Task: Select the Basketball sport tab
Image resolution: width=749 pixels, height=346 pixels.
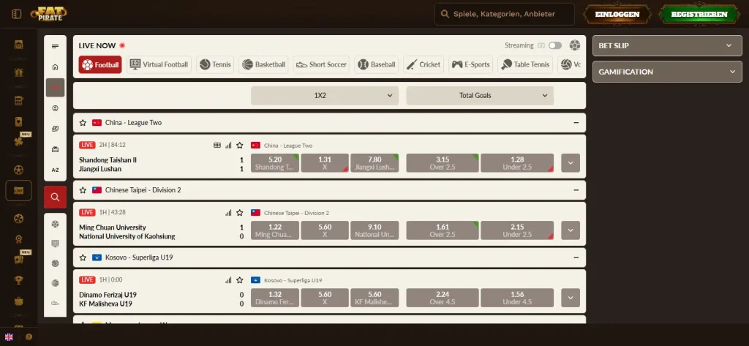Action: coord(263,64)
